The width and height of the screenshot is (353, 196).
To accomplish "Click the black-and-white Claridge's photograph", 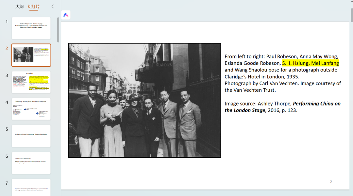I will pyautogui.click(x=144, y=100).
